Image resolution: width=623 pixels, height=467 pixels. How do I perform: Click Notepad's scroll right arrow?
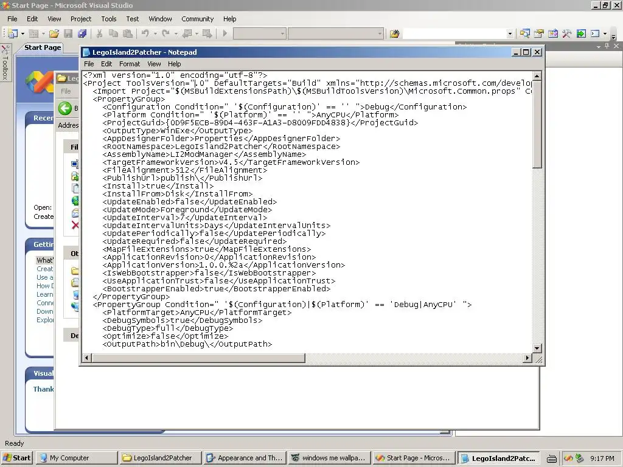[x=527, y=358]
